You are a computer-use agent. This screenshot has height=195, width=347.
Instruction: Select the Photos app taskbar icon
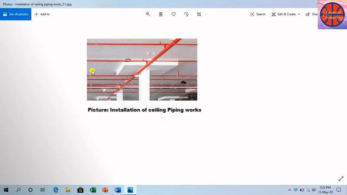[x=130, y=190]
